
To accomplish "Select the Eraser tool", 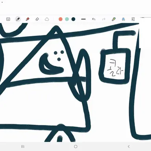I will (37, 19).
